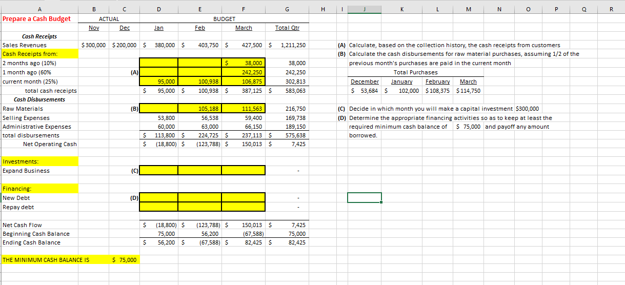Viewport: 625px width, 285px height.
Task: Select the highlighted $75,000 minimum balance cell
Action: click(125, 260)
